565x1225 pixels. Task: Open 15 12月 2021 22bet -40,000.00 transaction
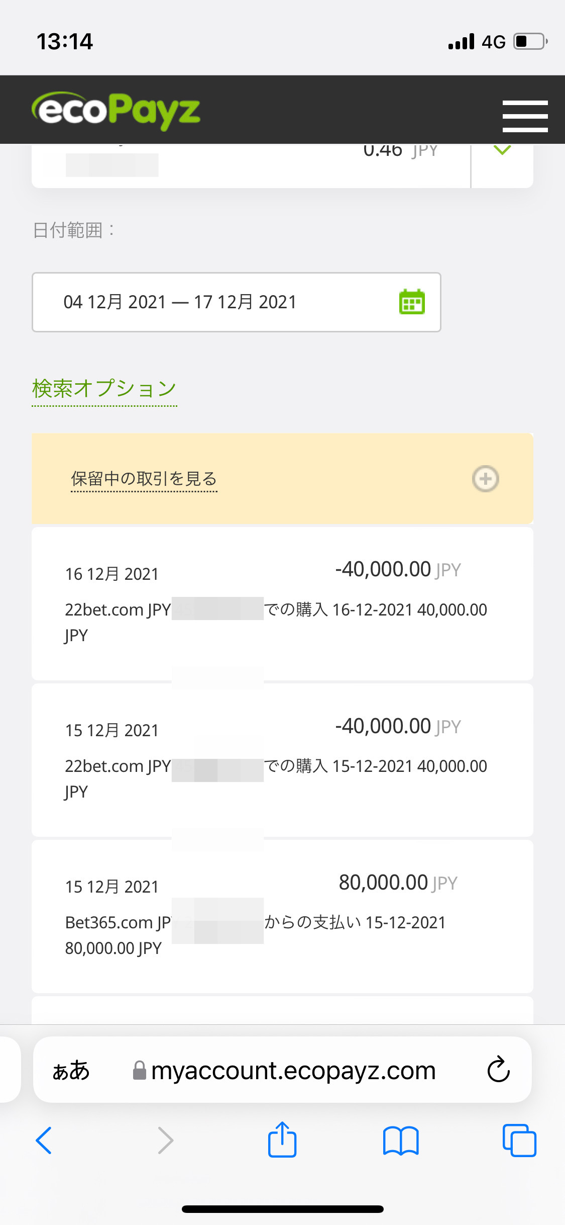282,760
